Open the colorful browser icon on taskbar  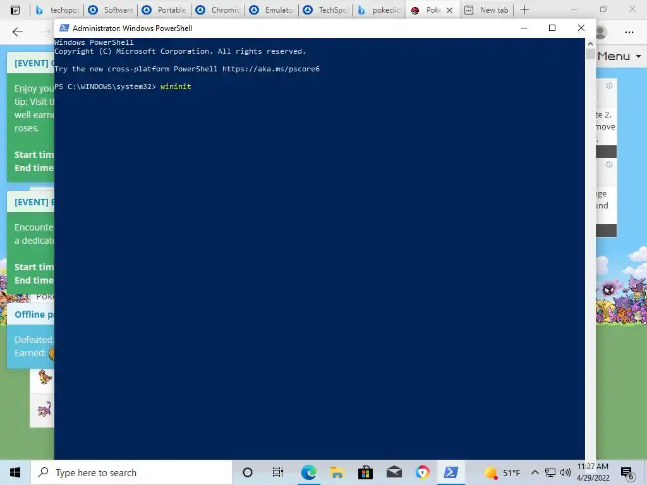(x=423, y=472)
